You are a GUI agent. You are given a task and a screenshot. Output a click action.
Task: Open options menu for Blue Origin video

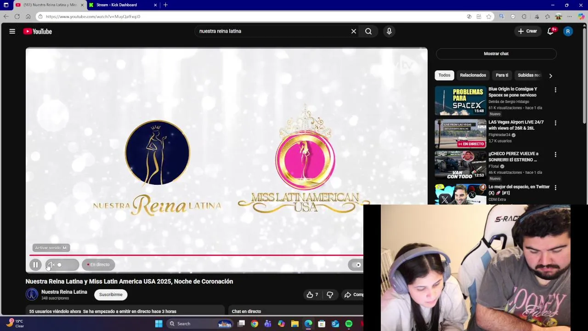tap(555, 90)
